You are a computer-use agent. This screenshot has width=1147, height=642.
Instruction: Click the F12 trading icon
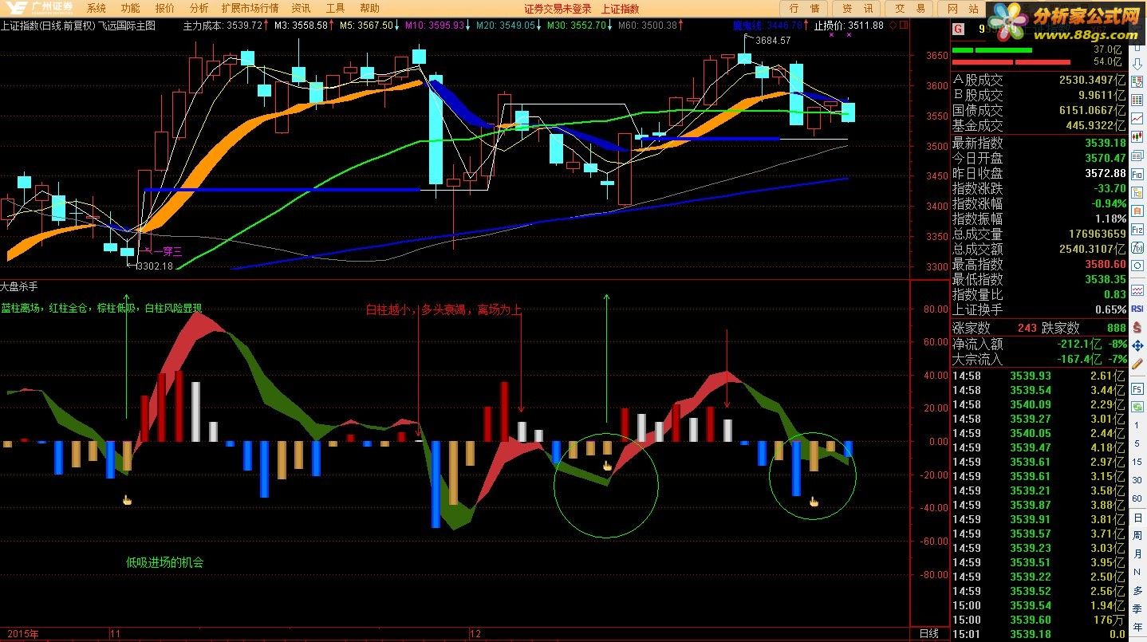[1137, 229]
